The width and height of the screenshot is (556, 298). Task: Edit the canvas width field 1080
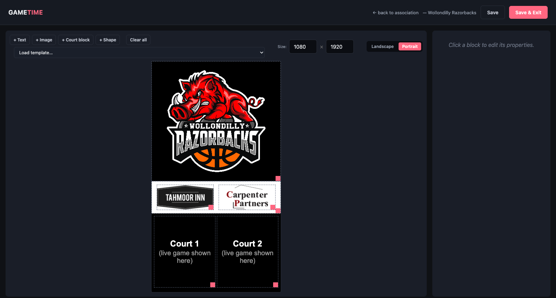(x=303, y=47)
